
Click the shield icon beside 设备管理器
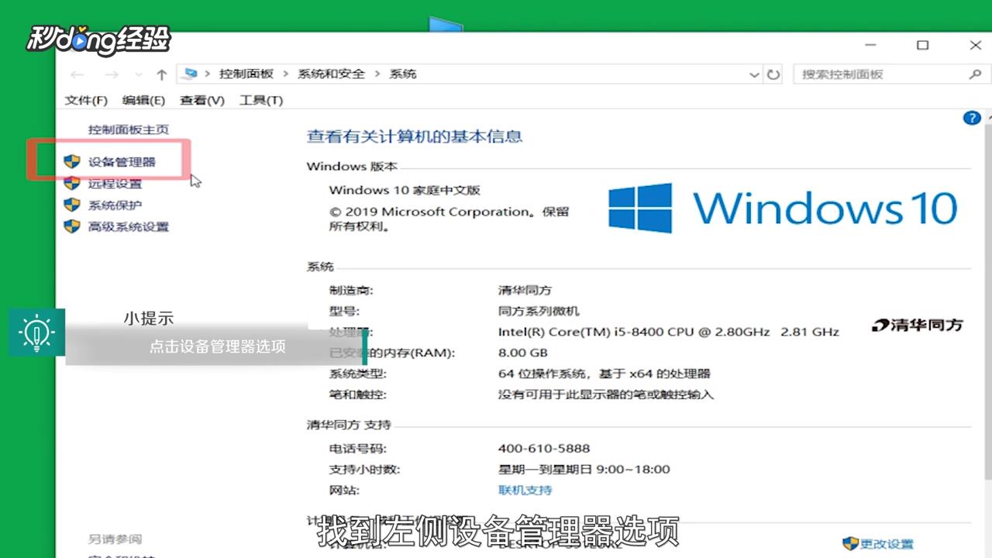point(72,161)
